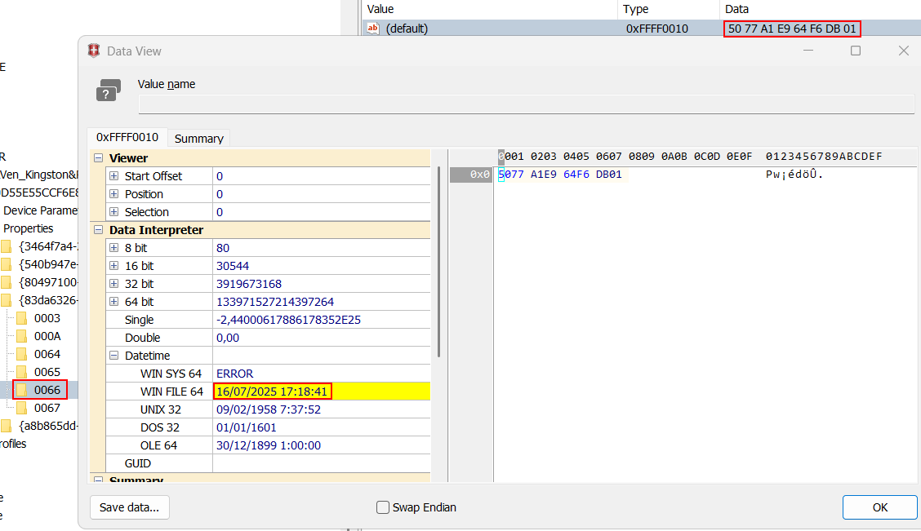
Task: Click the property grid vertical scrollbar
Action: [x=439, y=261]
